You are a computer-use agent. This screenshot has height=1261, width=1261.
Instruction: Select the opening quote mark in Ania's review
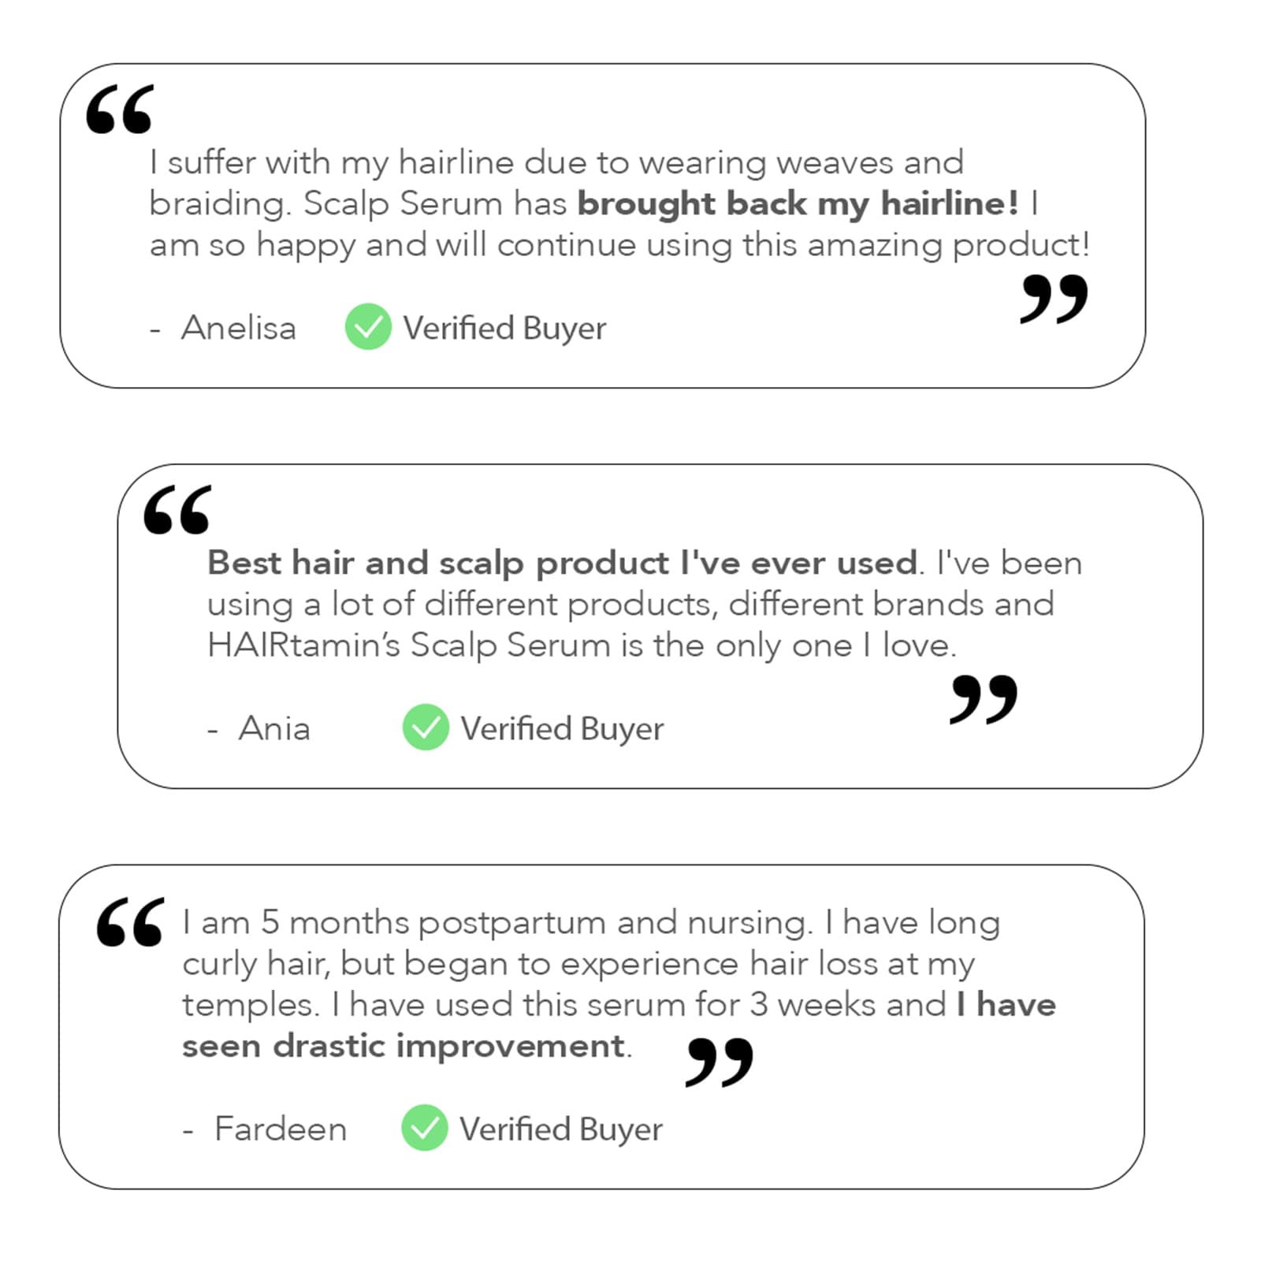point(177,509)
